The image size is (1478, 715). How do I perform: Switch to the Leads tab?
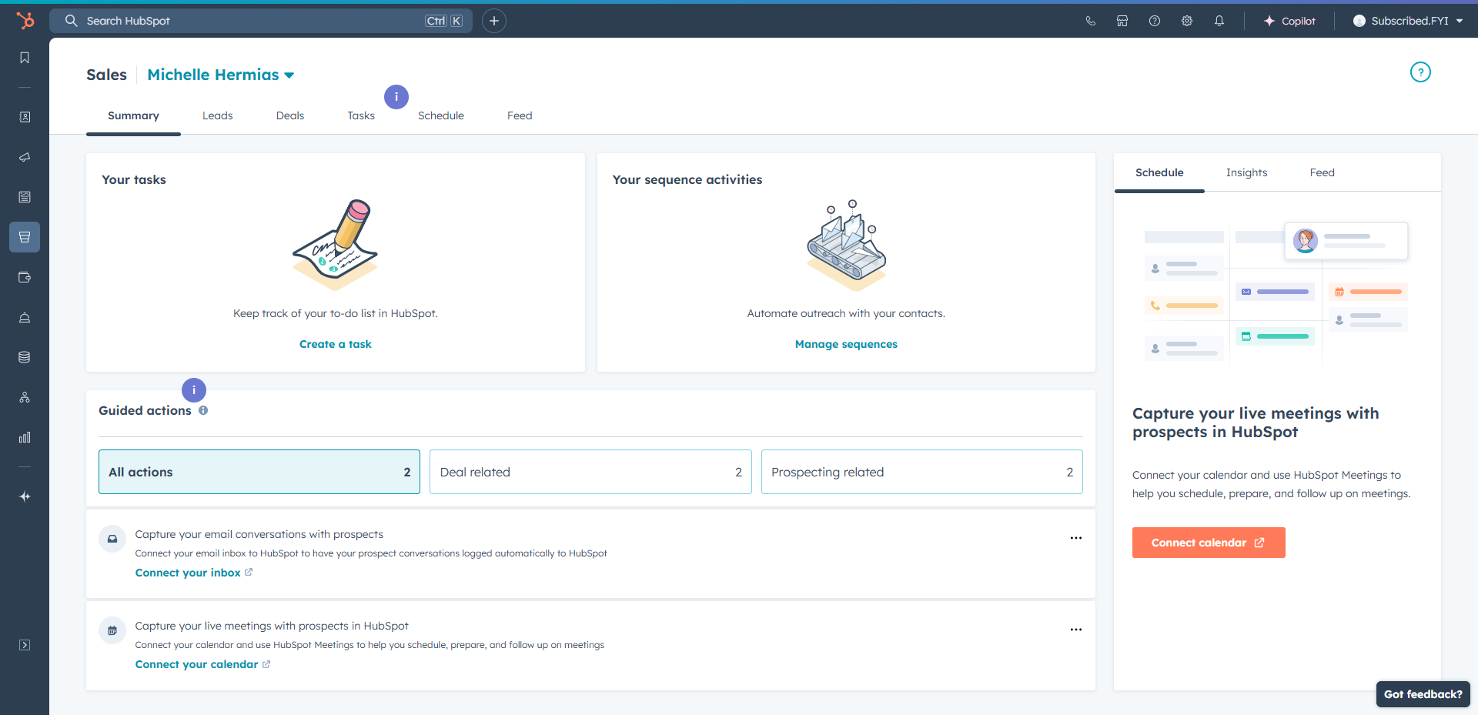pos(218,115)
